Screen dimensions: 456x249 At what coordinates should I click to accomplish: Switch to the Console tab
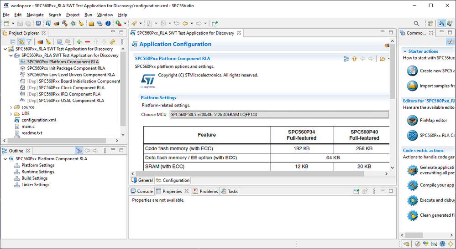point(142,192)
